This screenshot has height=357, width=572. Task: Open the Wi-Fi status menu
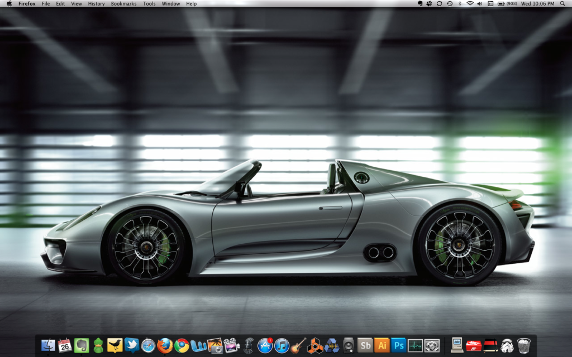470,3
